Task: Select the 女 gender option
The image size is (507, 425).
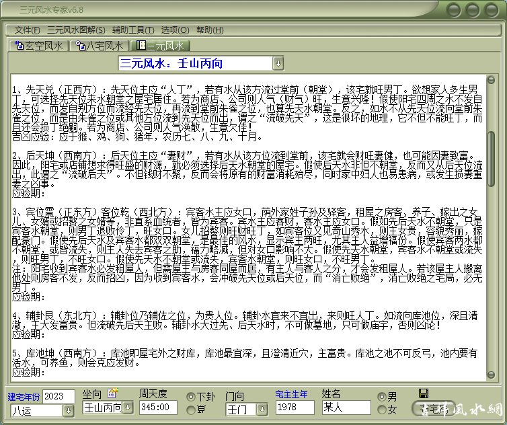Action: coord(383,410)
